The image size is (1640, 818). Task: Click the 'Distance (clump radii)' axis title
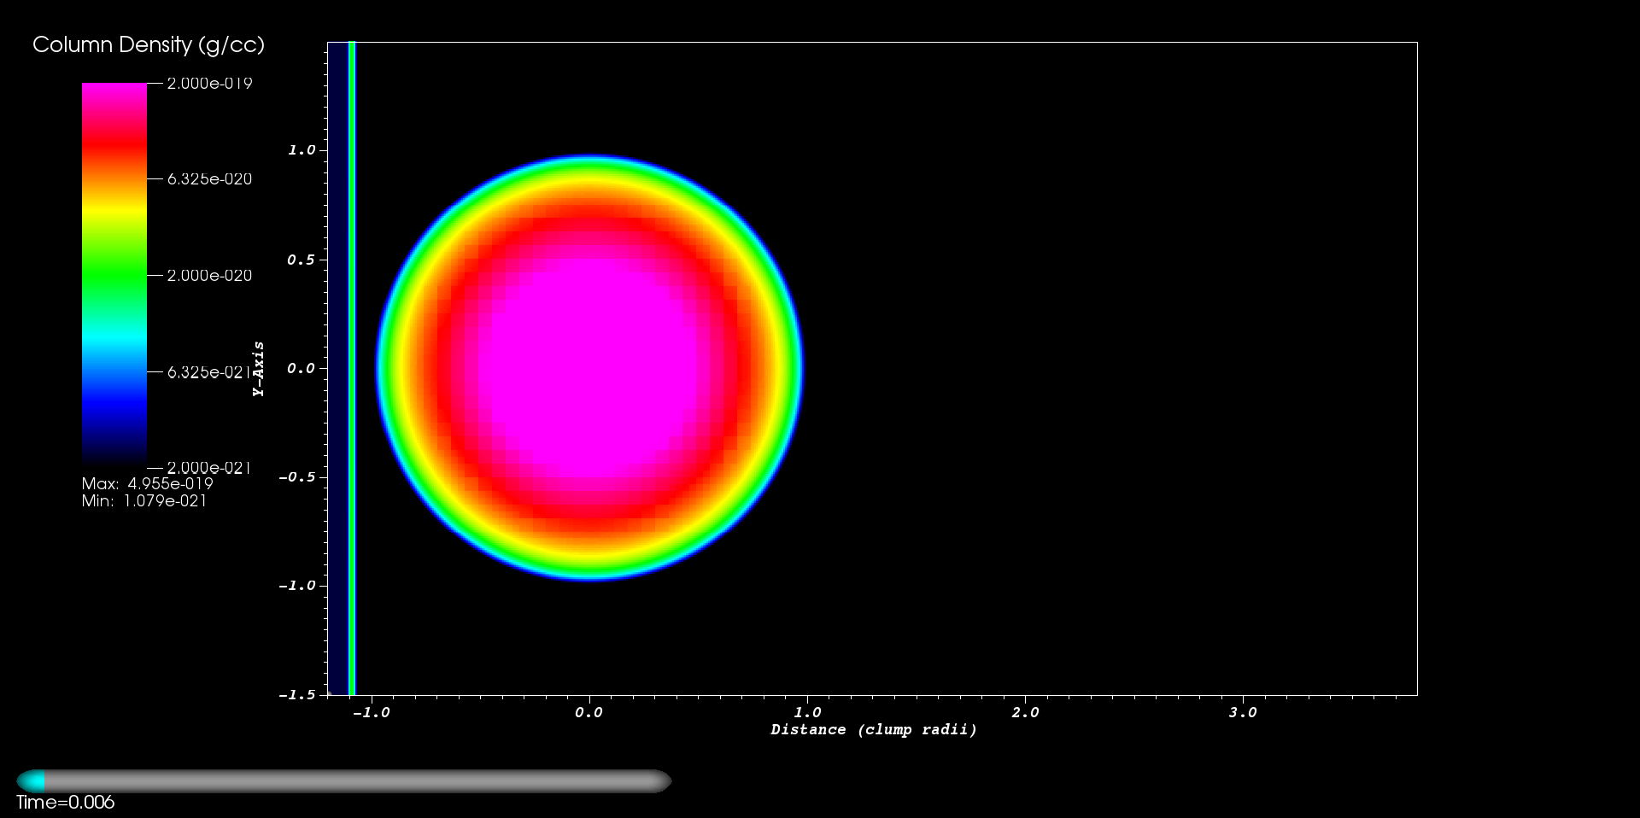tap(874, 729)
